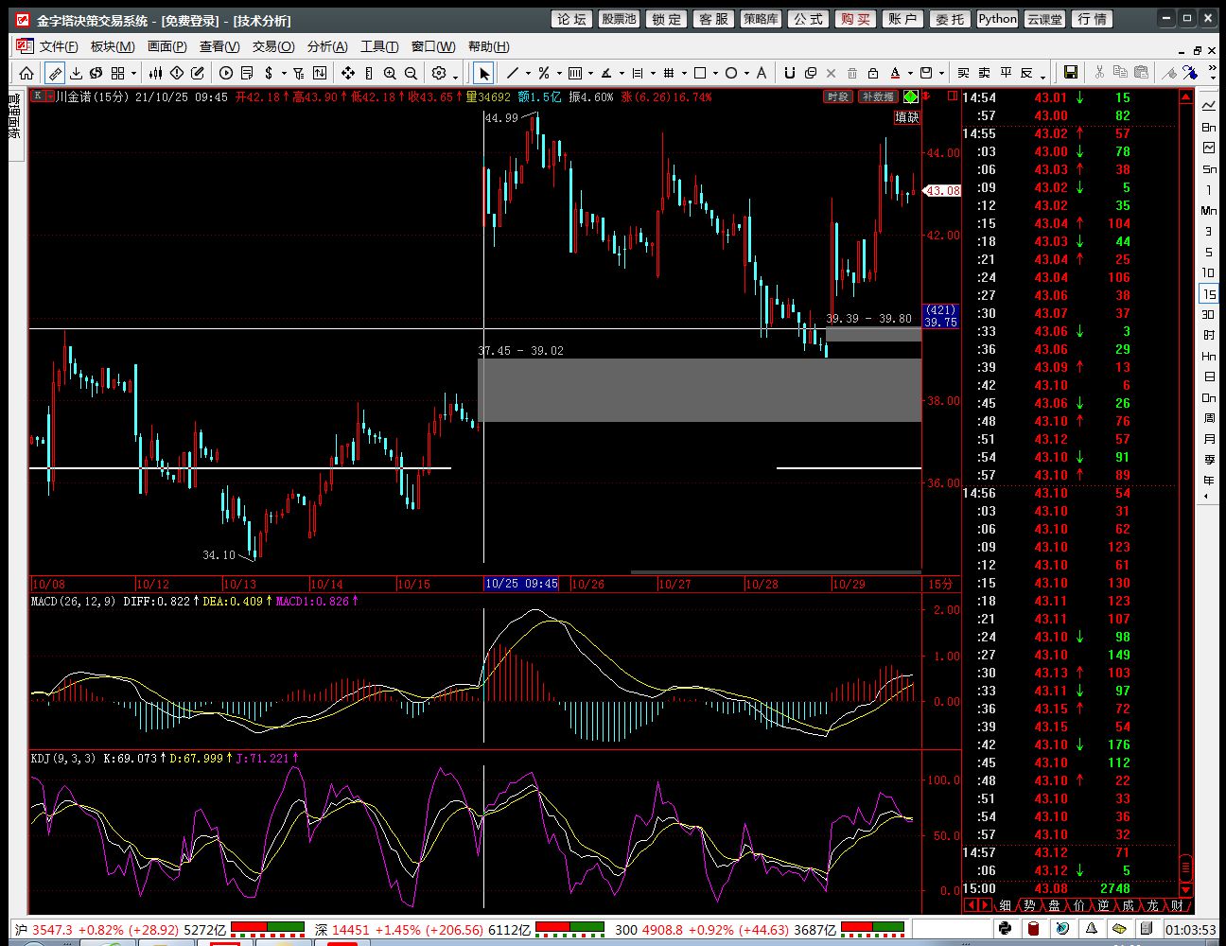Click the 股票池 stock pool button
1226x946 pixels.
click(x=620, y=19)
